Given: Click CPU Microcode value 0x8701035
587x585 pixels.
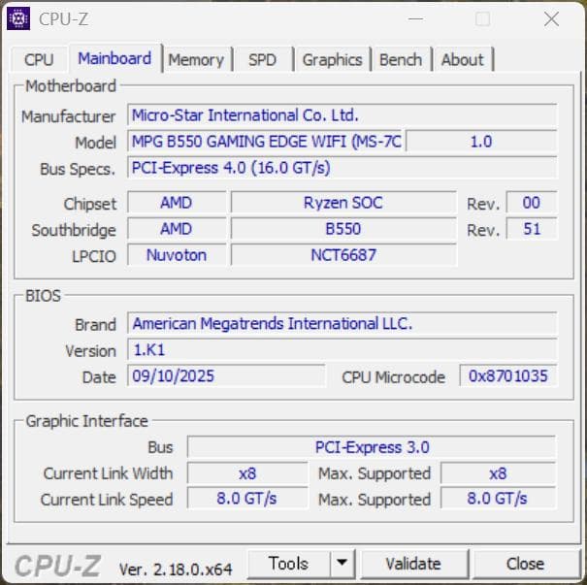Looking at the screenshot, I should click(x=508, y=375).
